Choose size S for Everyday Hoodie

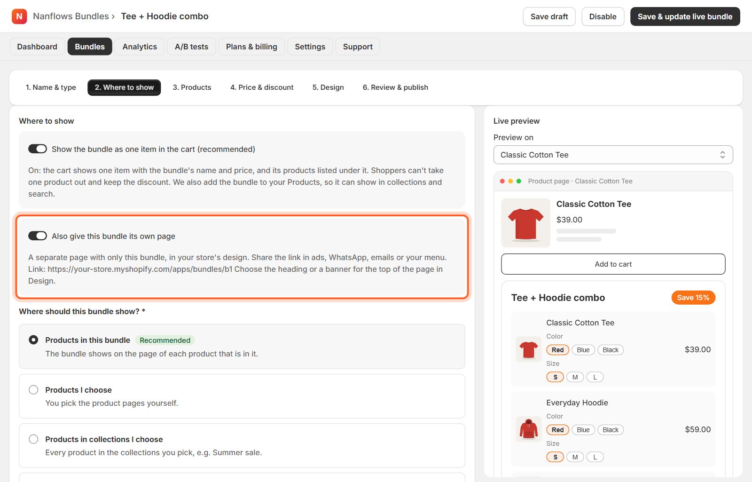(555, 457)
